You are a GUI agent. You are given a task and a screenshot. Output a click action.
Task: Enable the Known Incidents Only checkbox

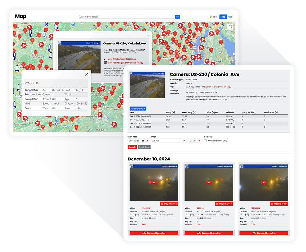pos(205,141)
